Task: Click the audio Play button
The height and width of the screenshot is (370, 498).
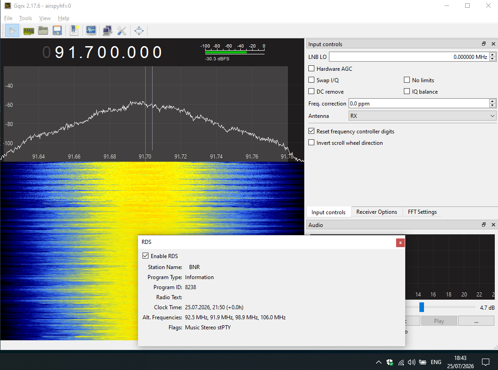Action: tap(439, 321)
